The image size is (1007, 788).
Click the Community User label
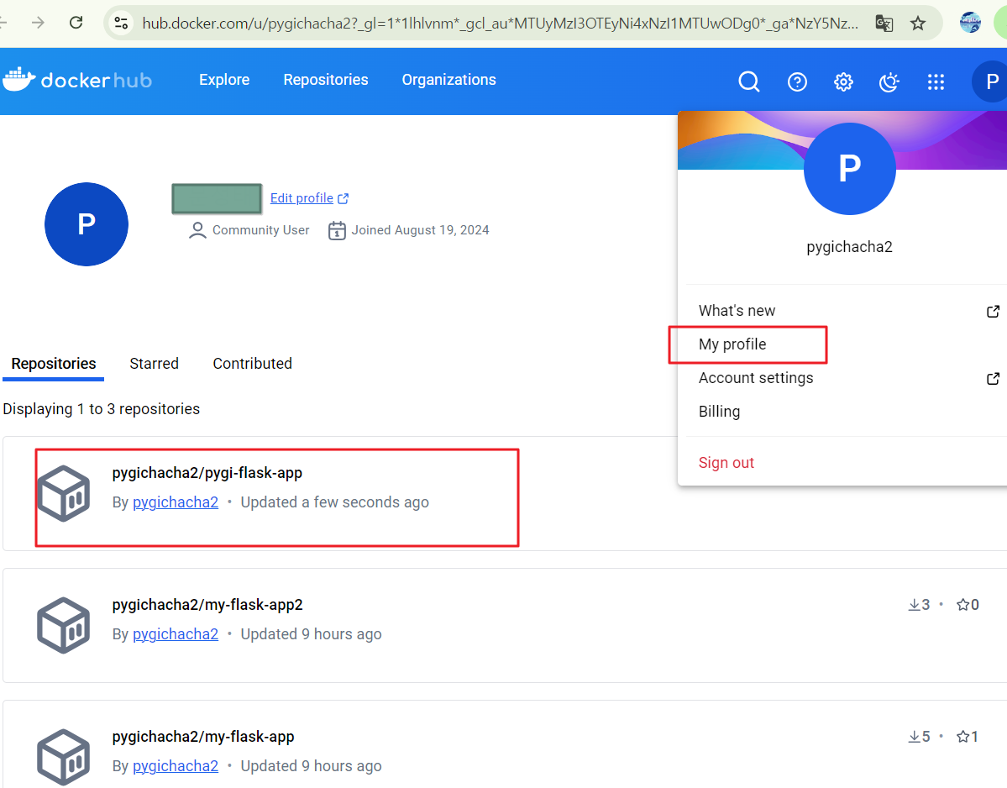(x=260, y=230)
